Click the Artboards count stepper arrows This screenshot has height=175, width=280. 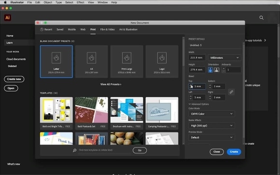click(224, 70)
